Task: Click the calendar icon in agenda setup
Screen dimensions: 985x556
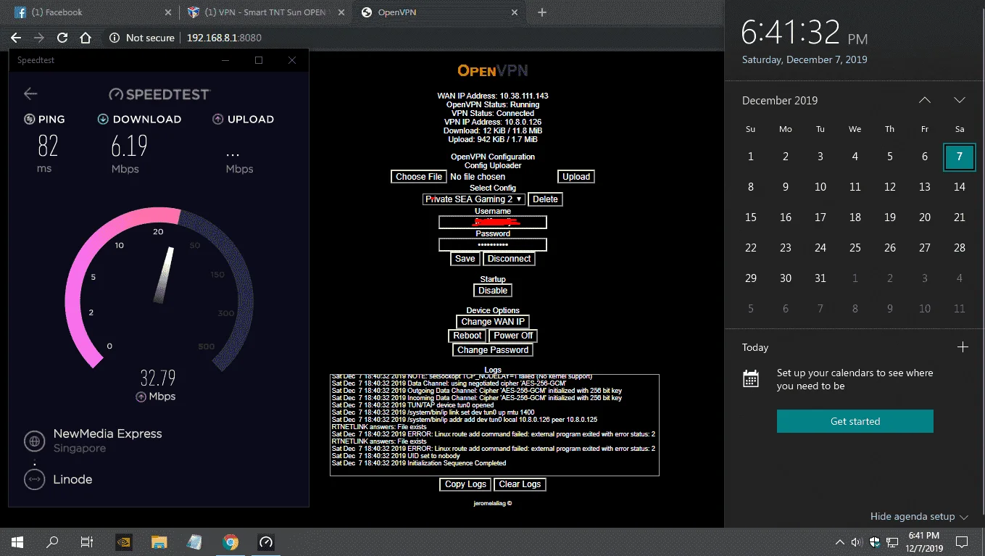Action: tap(751, 378)
